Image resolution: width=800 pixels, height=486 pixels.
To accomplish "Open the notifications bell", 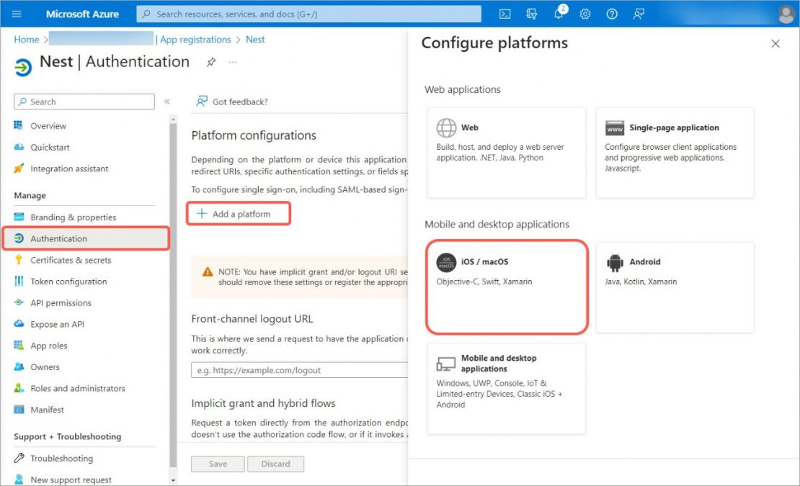I will pos(559,13).
